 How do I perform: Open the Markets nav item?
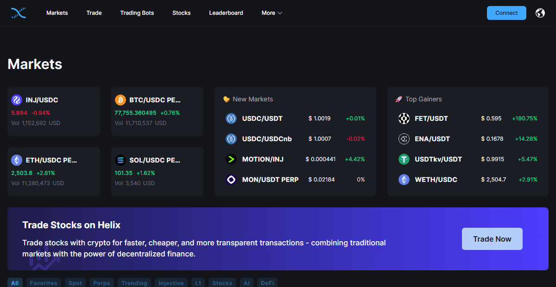57,13
